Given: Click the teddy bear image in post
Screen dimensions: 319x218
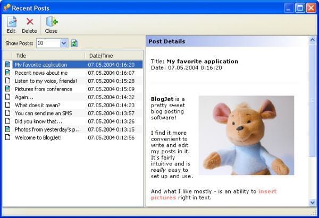Looking at the screenshot, I should (x=246, y=135).
